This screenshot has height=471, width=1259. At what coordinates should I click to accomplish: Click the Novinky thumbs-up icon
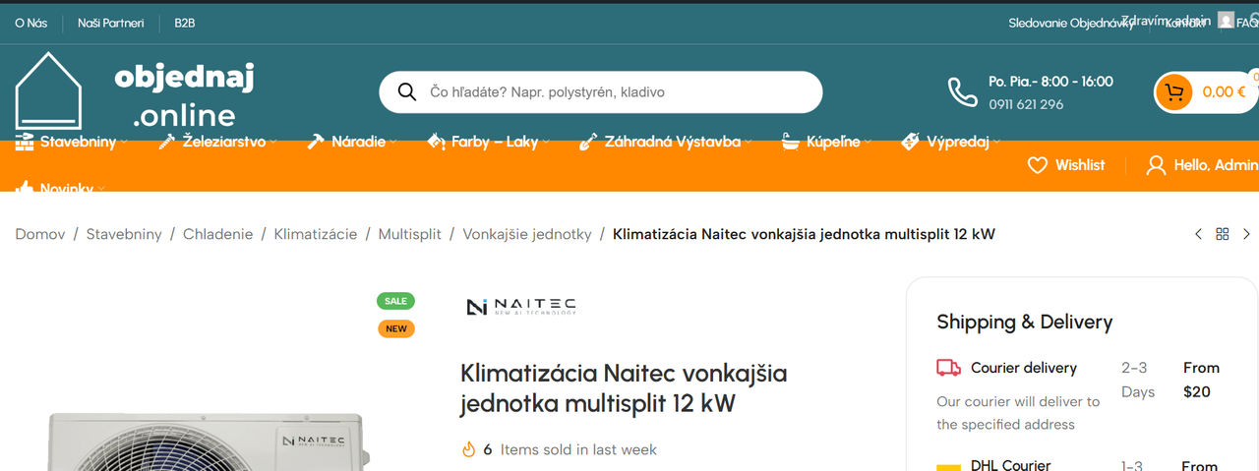25,187
